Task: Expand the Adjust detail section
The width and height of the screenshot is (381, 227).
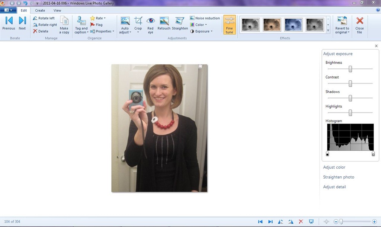Action: [x=334, y=187]
